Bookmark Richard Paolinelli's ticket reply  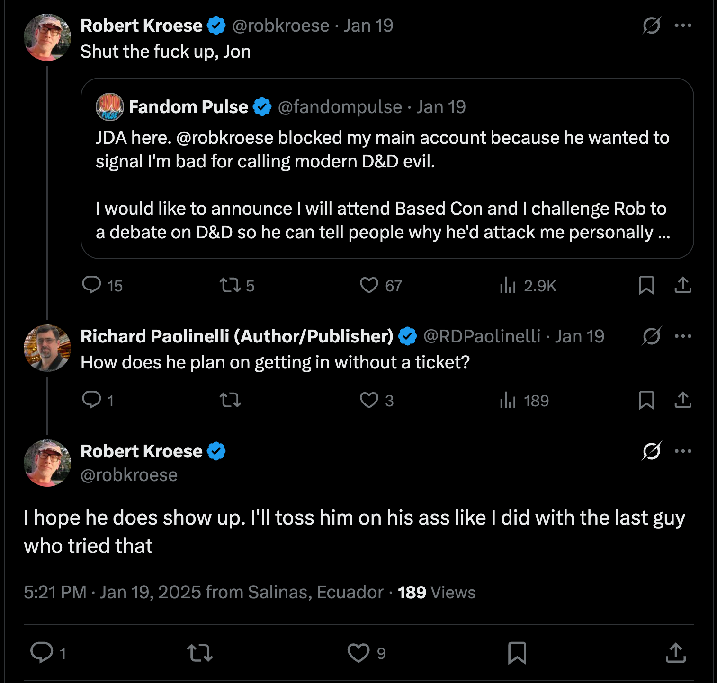pyautogui.click(x=646, y=400)
